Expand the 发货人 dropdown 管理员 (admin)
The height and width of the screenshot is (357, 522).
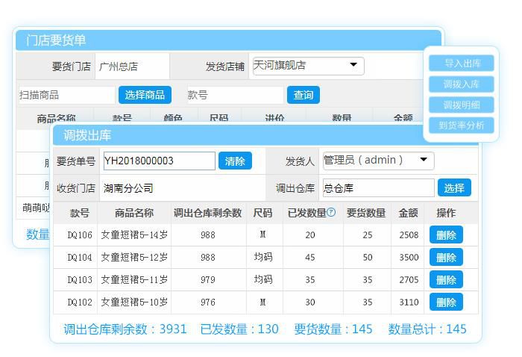[377, 161]
